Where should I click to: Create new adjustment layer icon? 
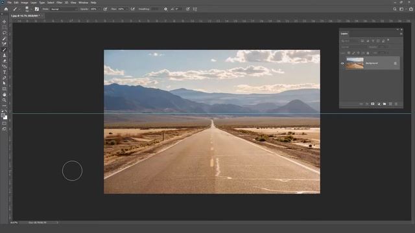379,104
